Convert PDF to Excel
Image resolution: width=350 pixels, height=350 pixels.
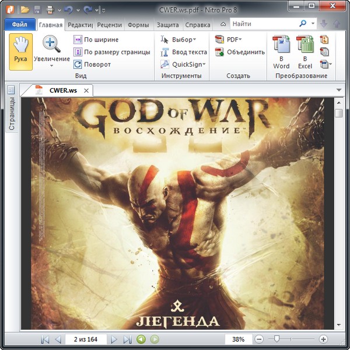[304, 52]
